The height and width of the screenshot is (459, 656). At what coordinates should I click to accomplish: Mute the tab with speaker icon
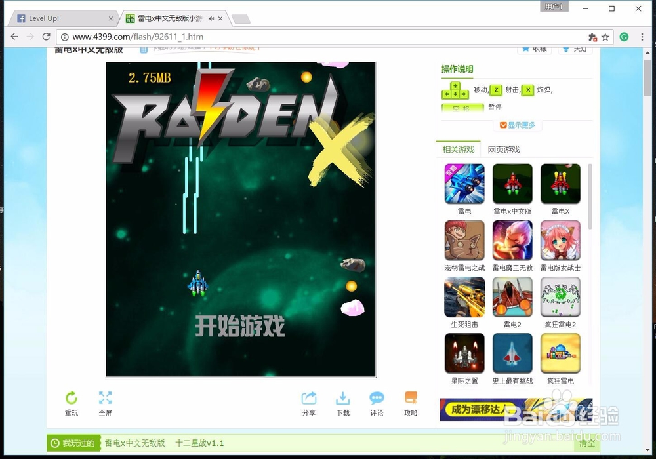(x=211, y=18)
